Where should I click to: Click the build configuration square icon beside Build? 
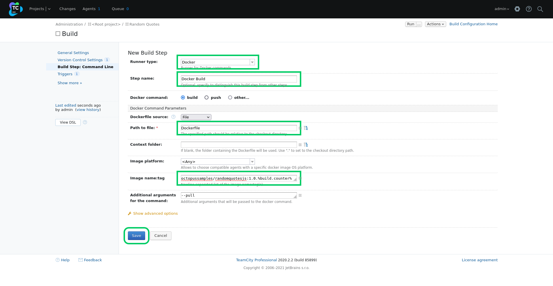pos(58,34)
